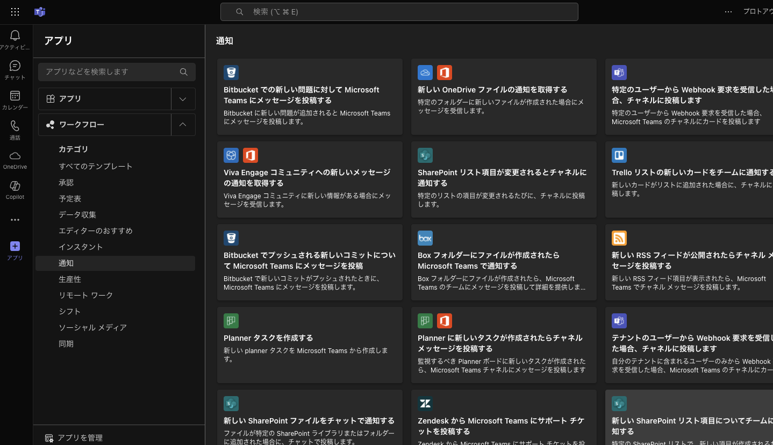
Task: Click the SharePoint icon on the list item card
Action: coord(425,155)
